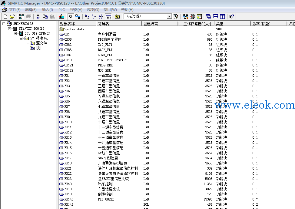The height and width of the screenshot is (209, 295).
Task: Click the filter funnel icon
Action: [176, 17]
